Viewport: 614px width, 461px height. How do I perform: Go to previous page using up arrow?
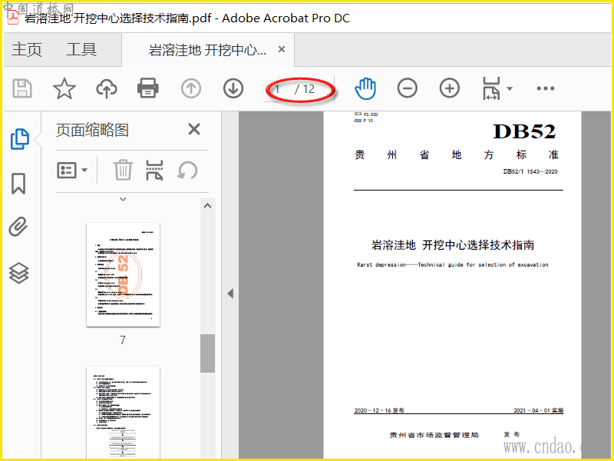coord(191,88)
